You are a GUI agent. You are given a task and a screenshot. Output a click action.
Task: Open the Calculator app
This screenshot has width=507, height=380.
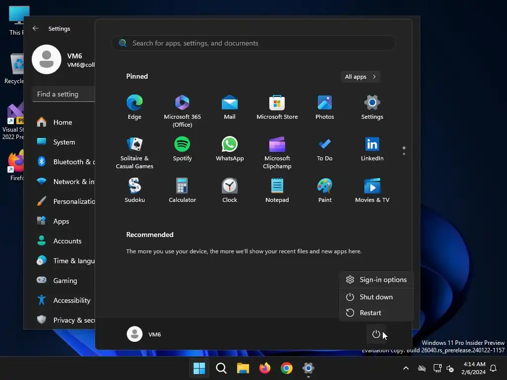[182, 190]
